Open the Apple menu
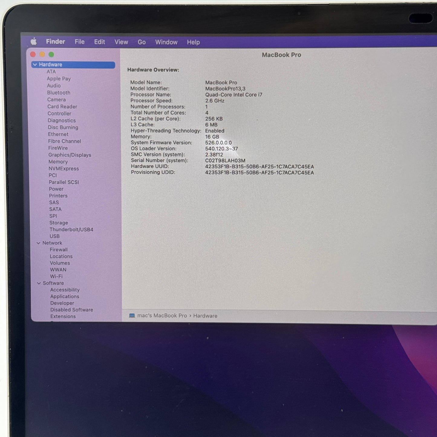 pos(34,41)
